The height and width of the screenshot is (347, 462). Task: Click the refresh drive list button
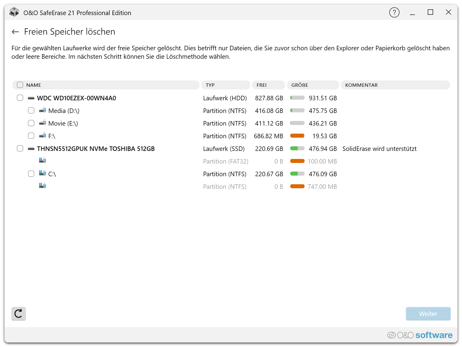(19, 314)
